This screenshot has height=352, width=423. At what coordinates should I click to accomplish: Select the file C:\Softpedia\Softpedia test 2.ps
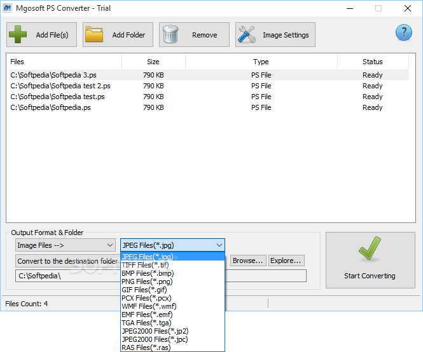point(60,86)
